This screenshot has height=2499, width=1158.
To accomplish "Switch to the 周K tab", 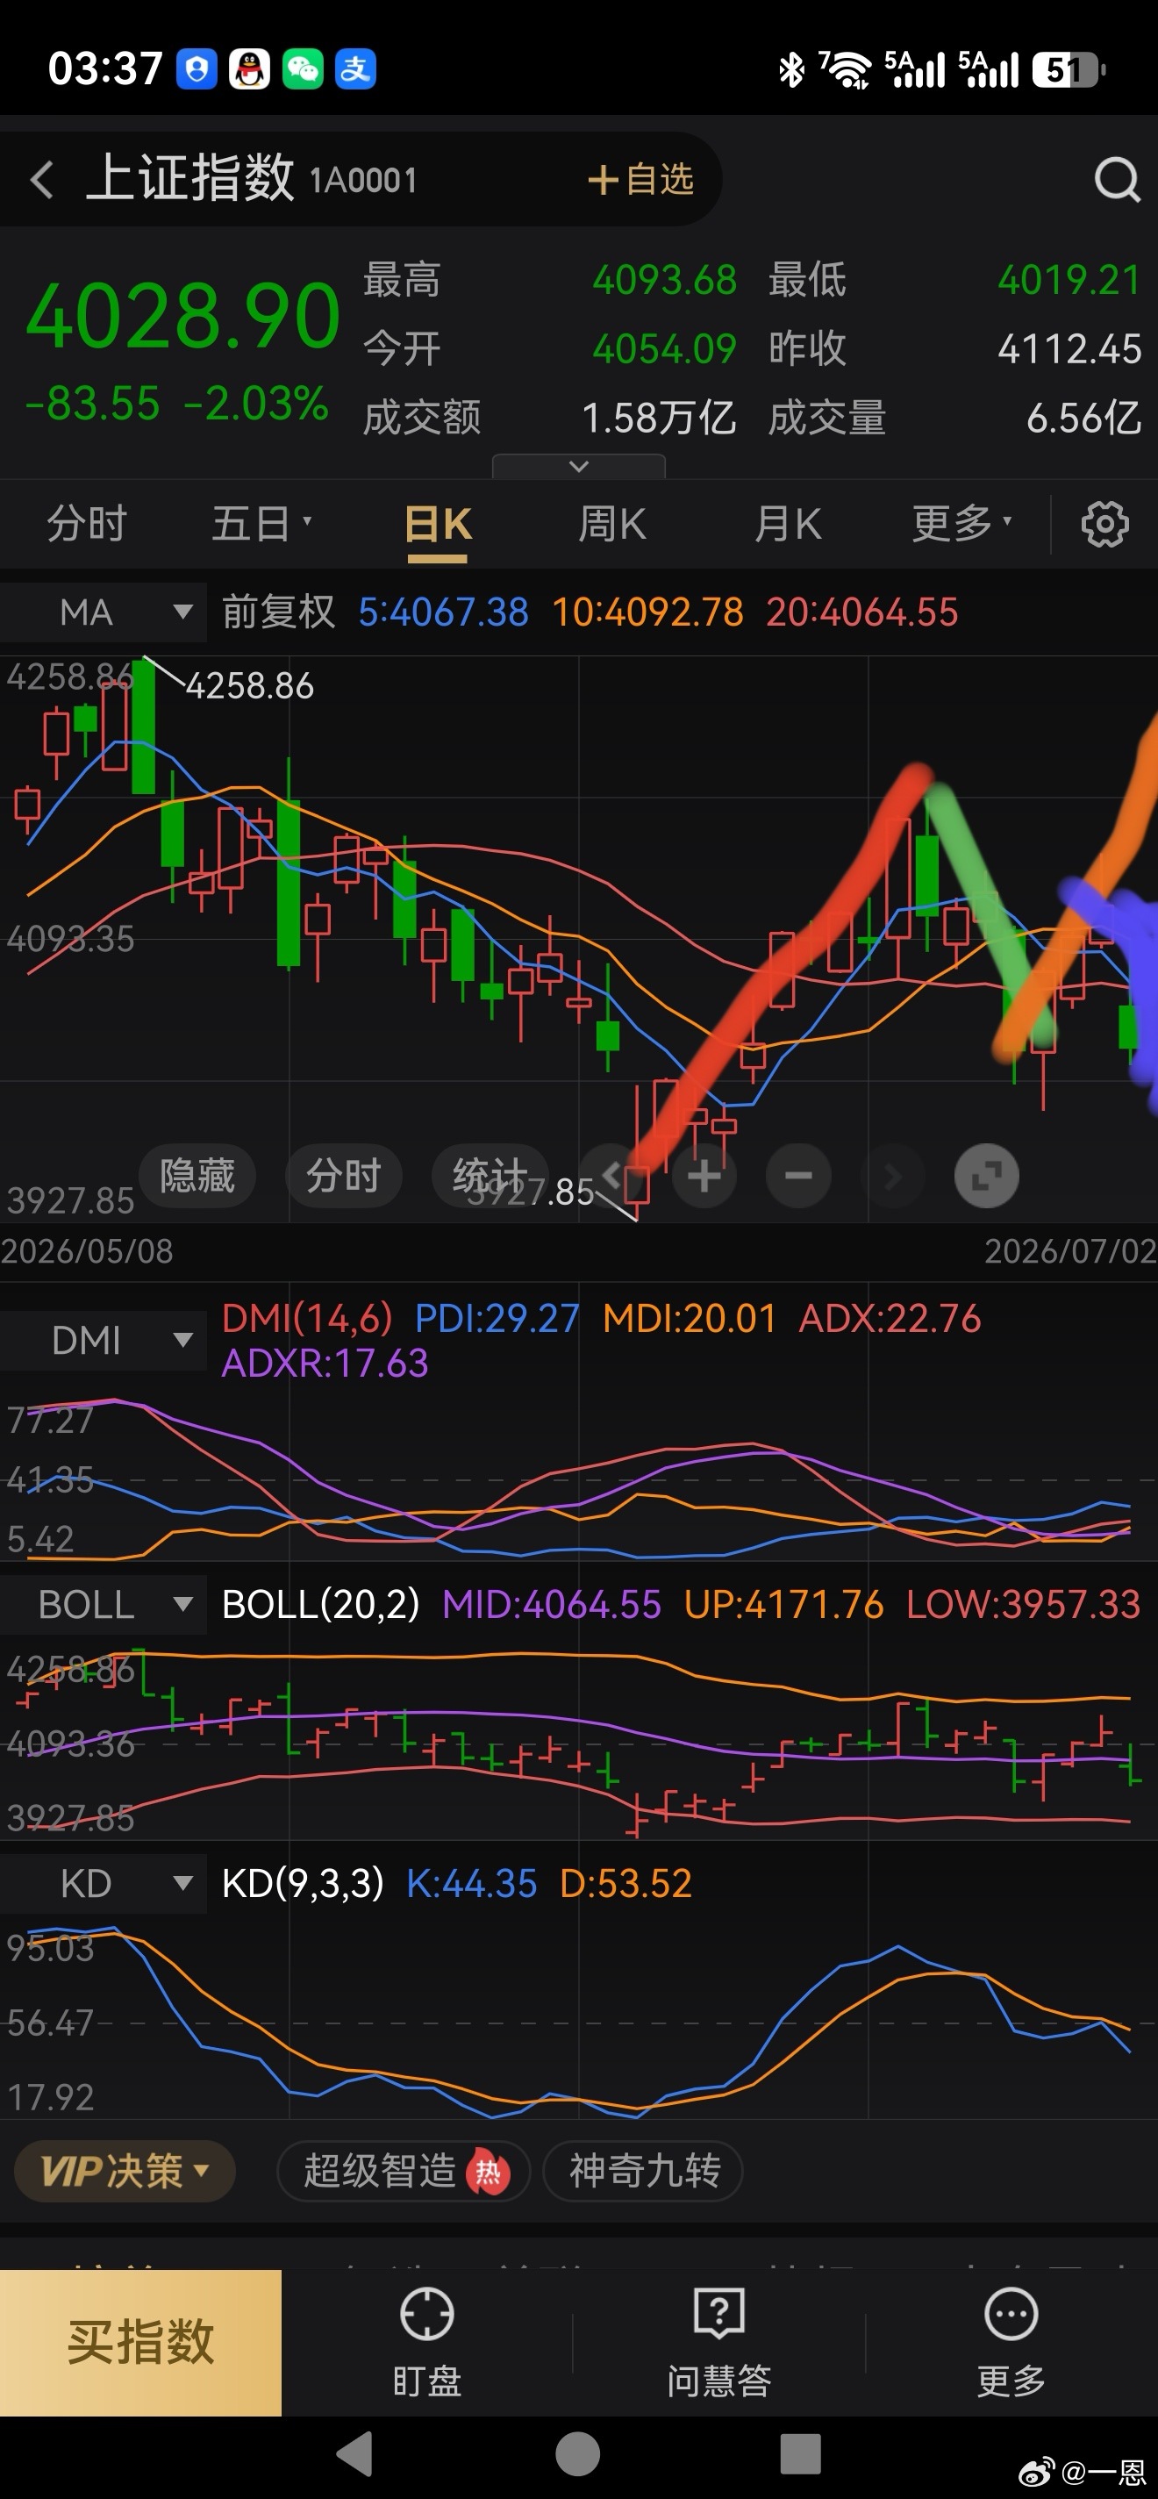I will click(612, 524).
